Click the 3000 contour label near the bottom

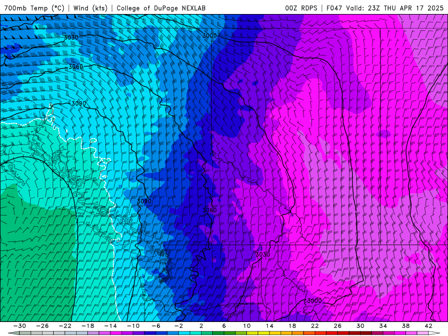click(314, 301)
